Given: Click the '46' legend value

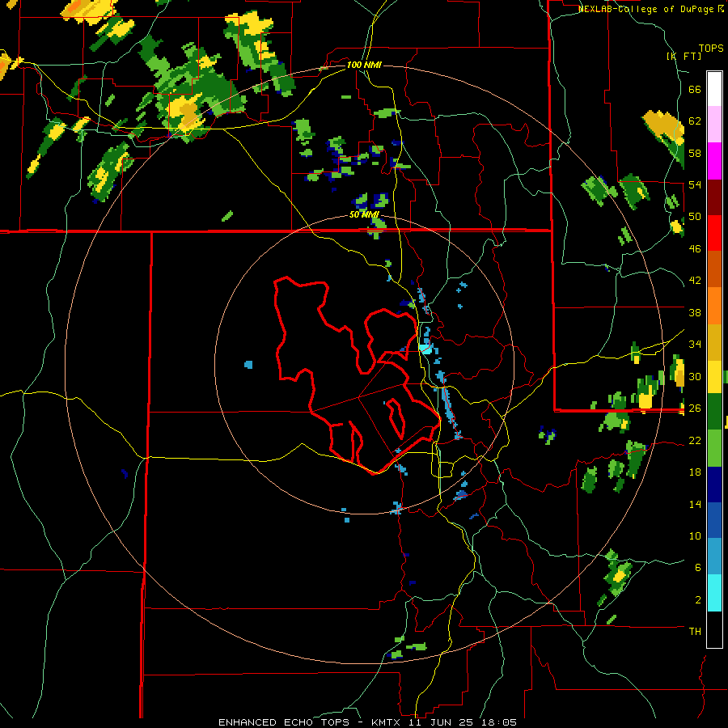Looking at the screenshot, I should pyautogui.click(x=695, y=249).
